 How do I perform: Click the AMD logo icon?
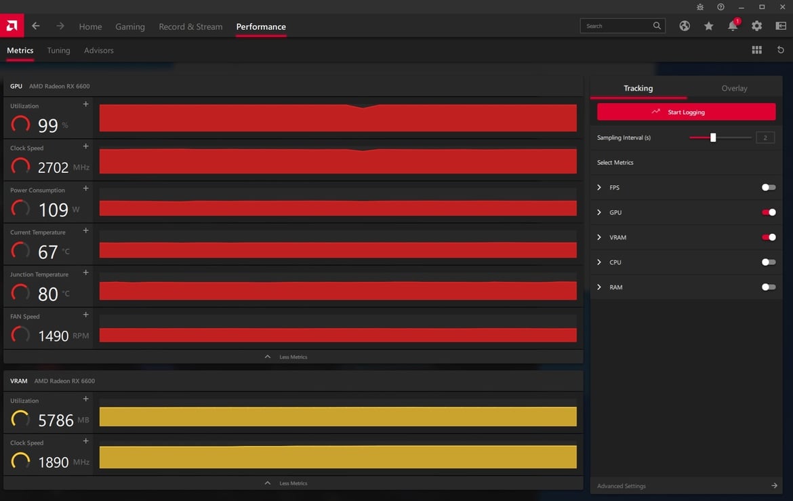pyautogui.click(x=12, y=25)
